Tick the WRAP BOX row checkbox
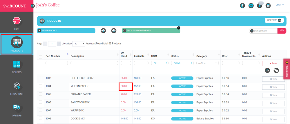This screenshot has width=290, height=124. click(x=40, y=110)
